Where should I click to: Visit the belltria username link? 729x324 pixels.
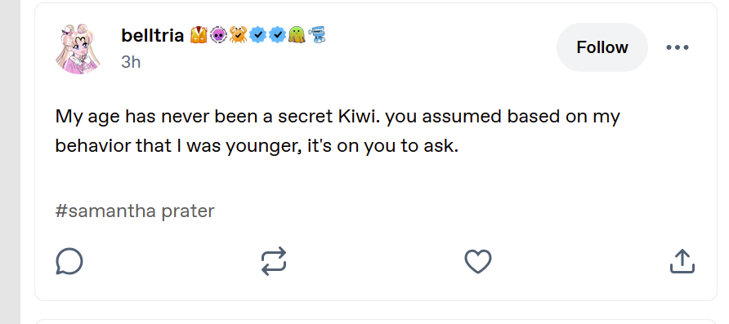[x=153, y=35]
